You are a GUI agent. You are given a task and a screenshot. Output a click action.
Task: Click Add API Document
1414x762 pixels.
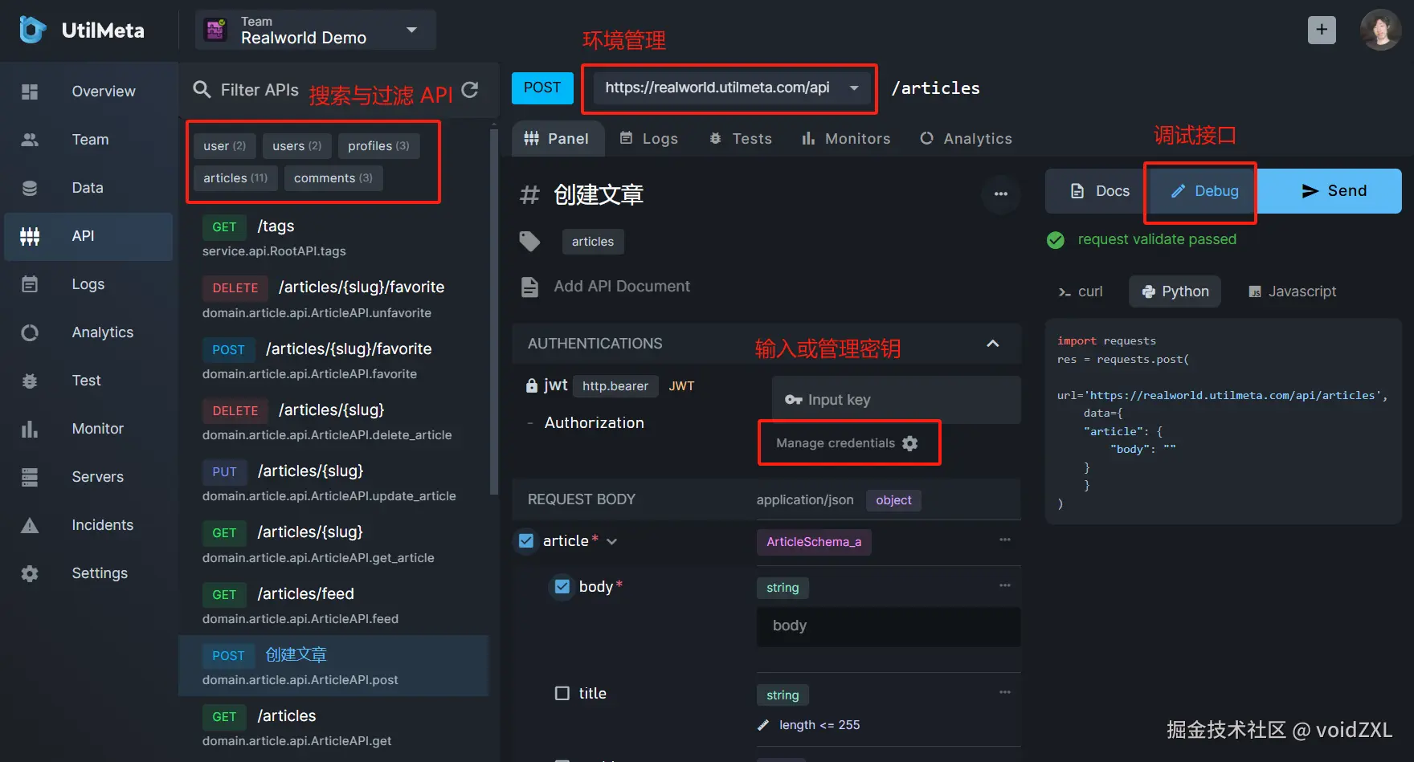coord(622,287)
